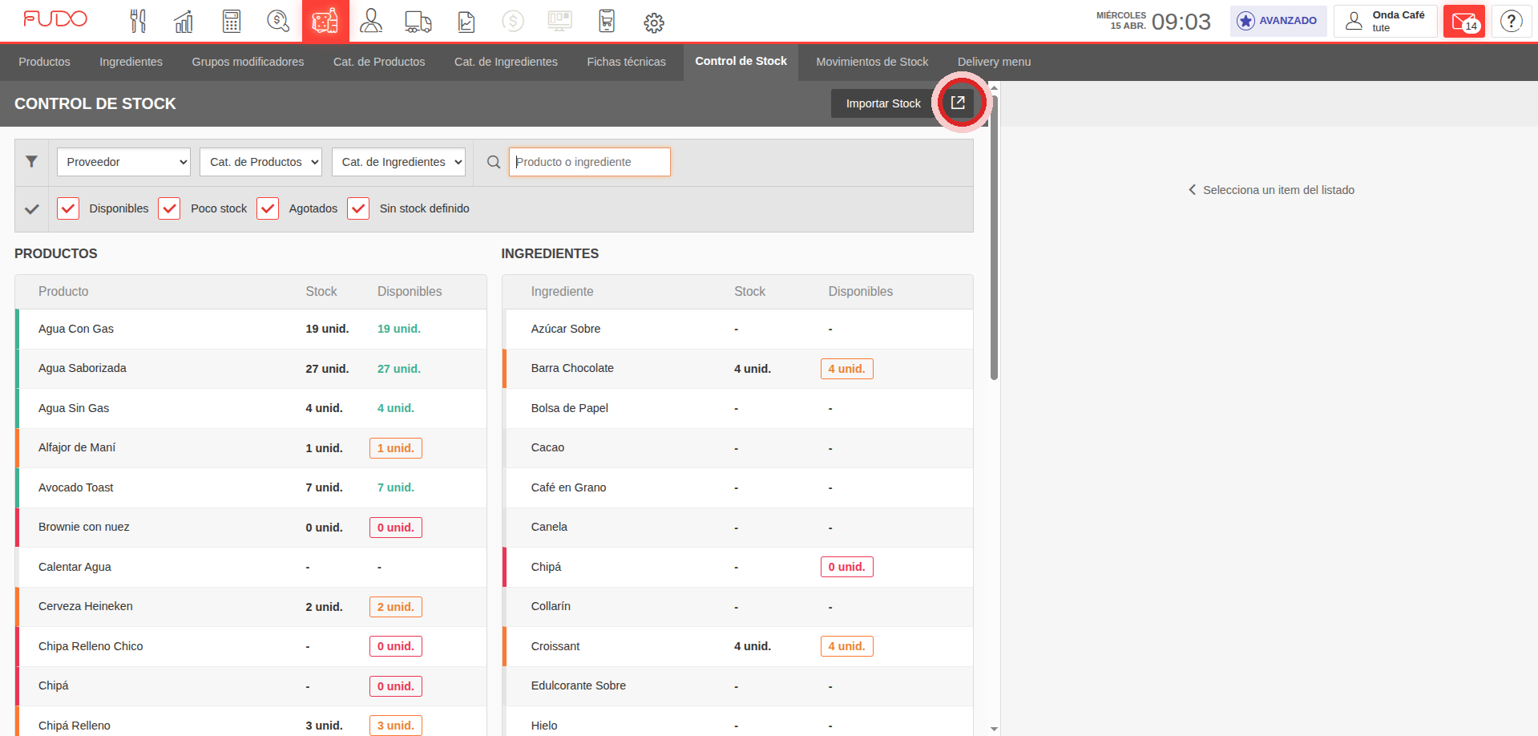Click the back chevron beside Selecciona un item

point(1192,190)
